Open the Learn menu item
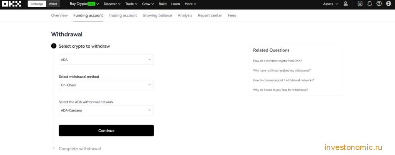Image resolution: width=395 pixels, height=155 pixels. [x=176, y=4]
